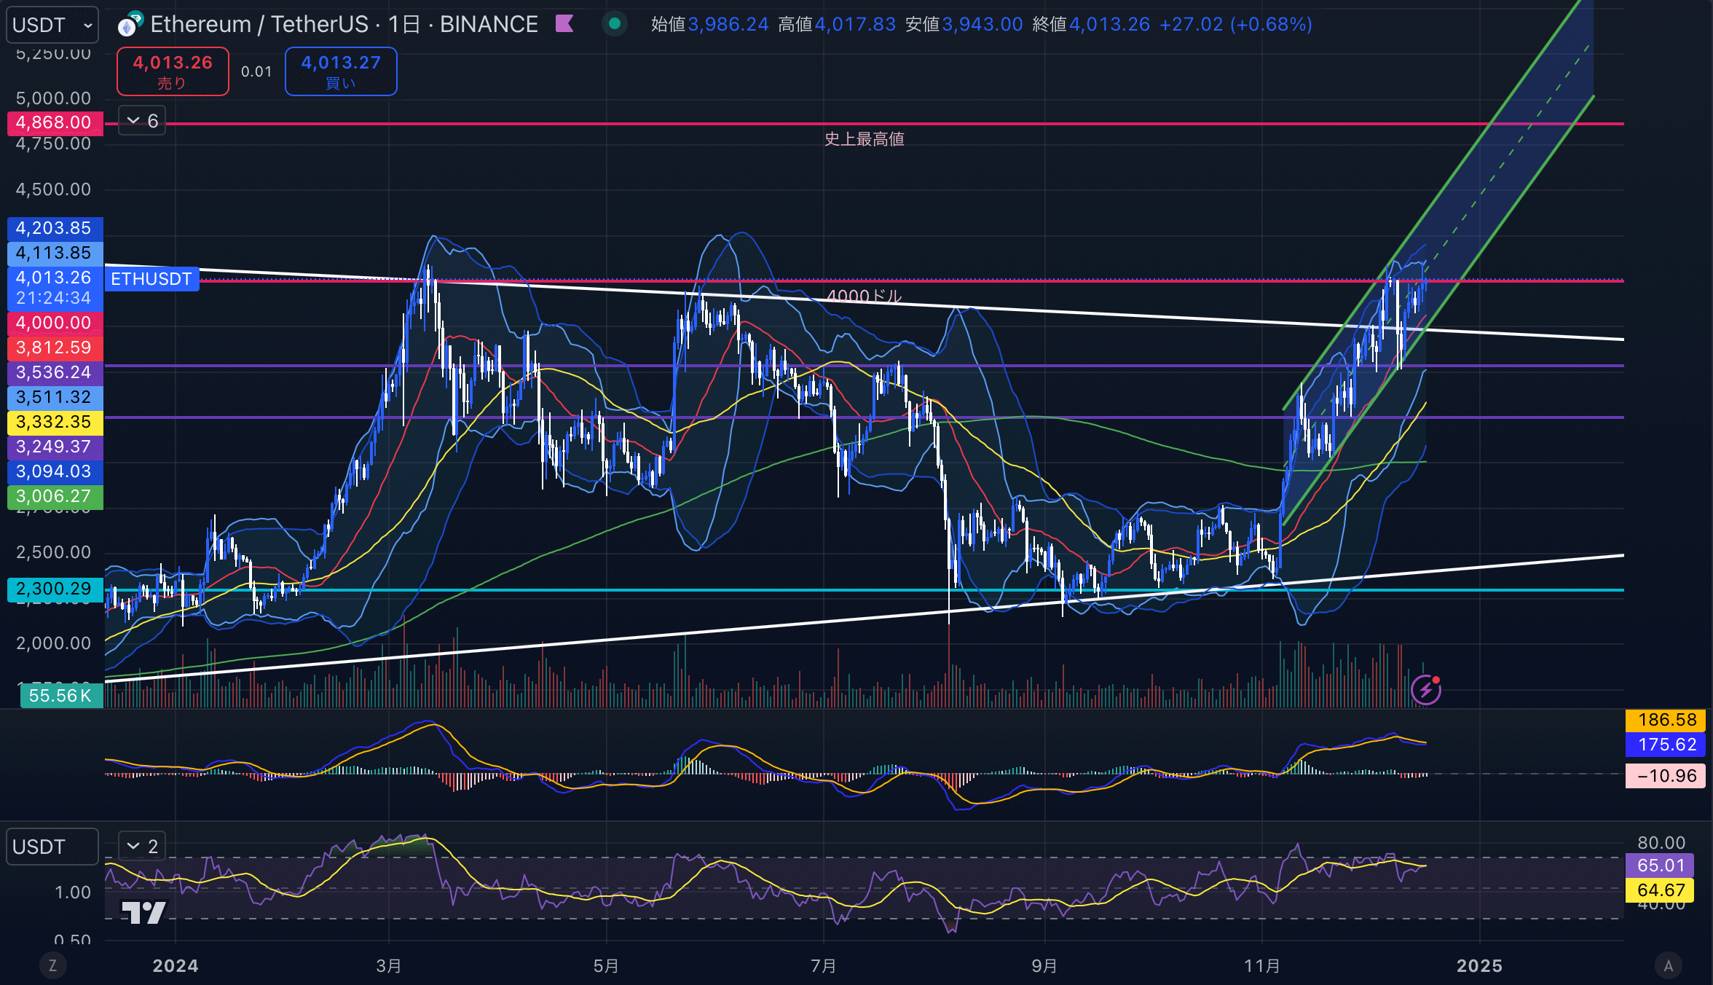Click the 3,511.32 price axis label

click(x=55, y=397)
